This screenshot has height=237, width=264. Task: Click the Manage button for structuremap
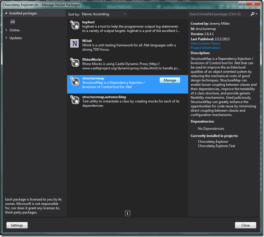point(170,80)
